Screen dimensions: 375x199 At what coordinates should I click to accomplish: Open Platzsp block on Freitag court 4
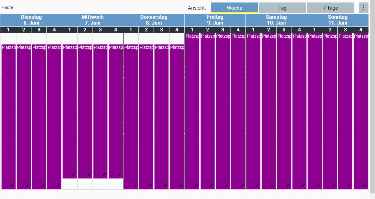[238, 111]
